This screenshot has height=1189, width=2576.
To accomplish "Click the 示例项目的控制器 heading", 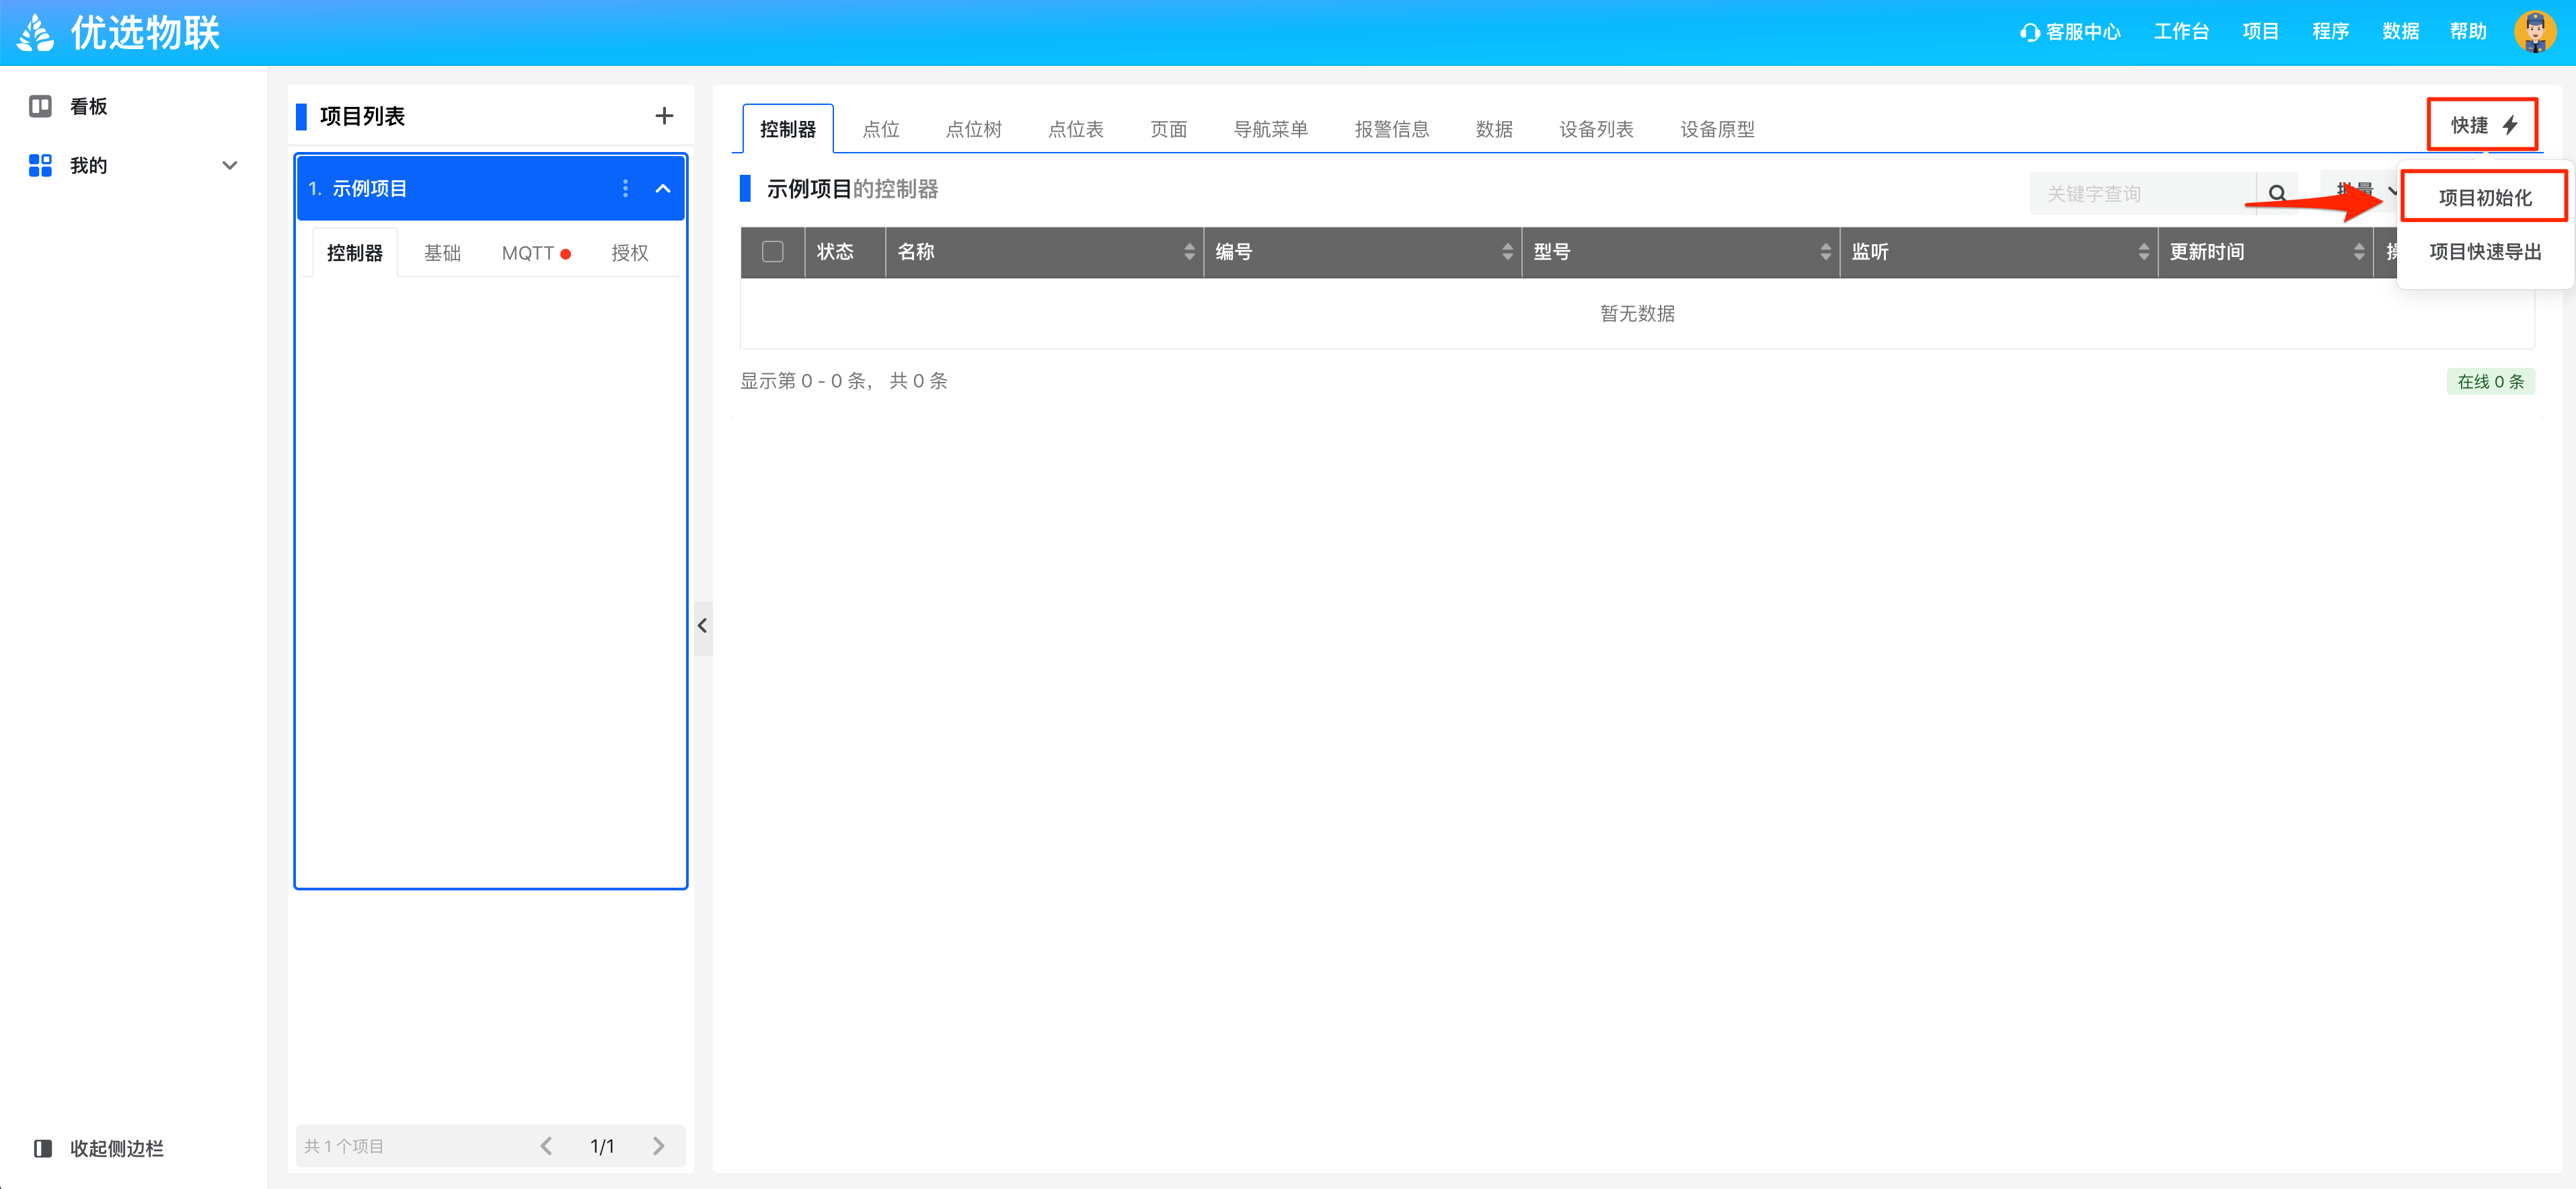I will [852, 189].
